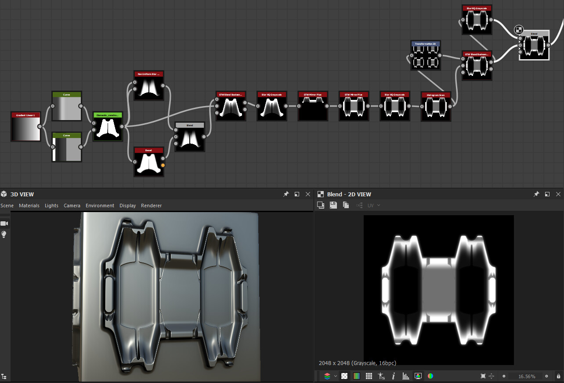Click the monitor RGB display icon
This screenshot has height=383, width=564.
(x=418, y=376)
